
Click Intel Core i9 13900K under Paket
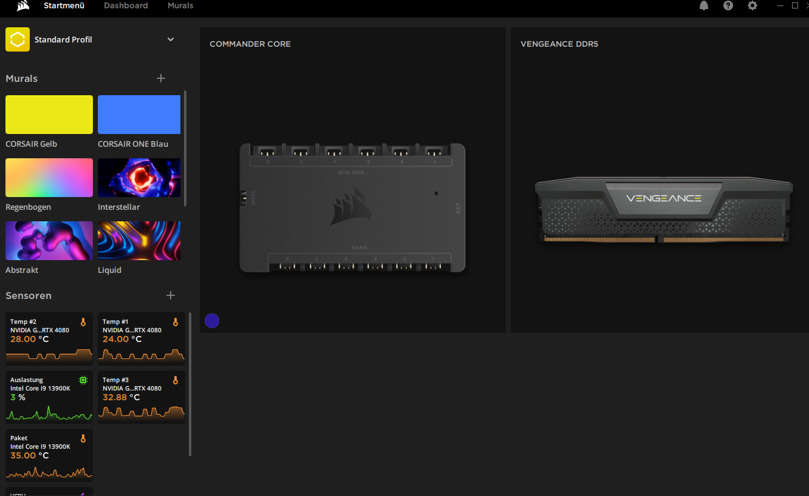click(x=40, y=447)
